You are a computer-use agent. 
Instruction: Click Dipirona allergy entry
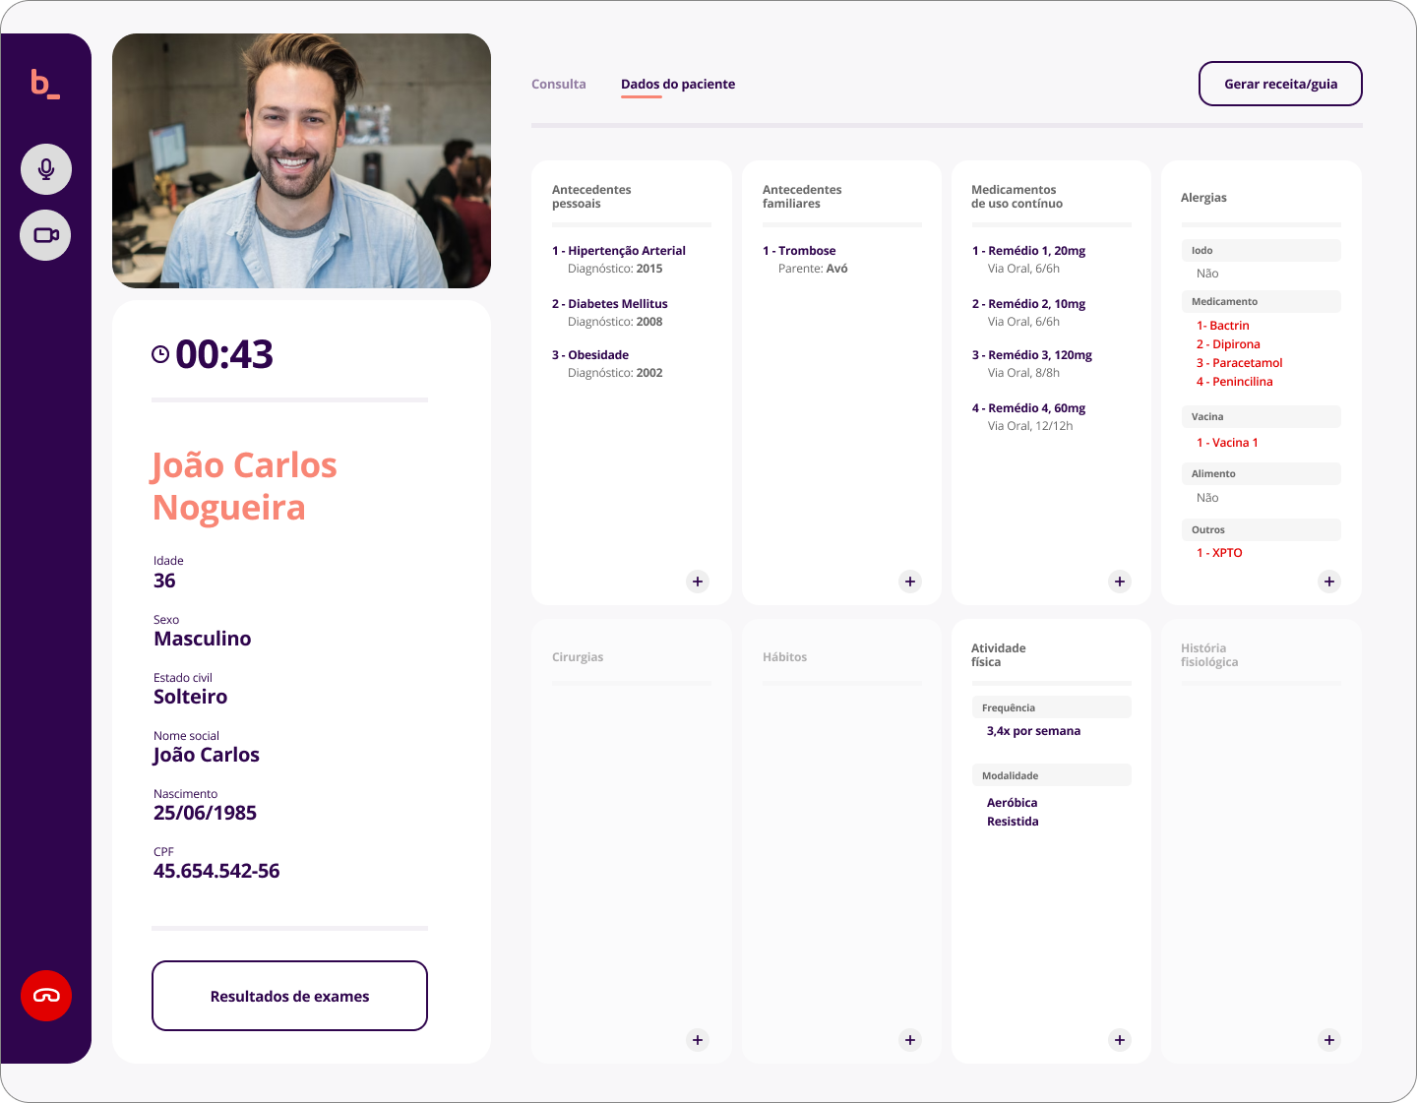[x=1228, y=344]
